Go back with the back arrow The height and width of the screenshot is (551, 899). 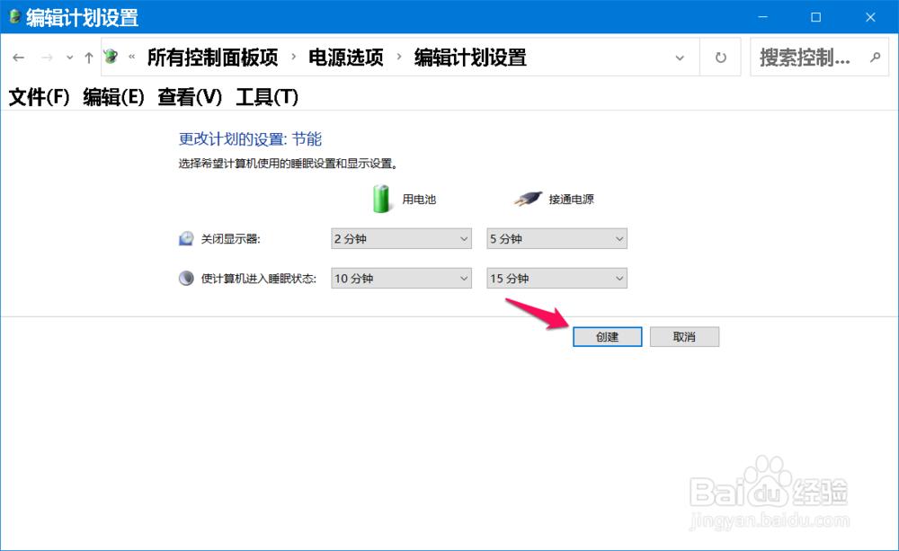click(x=18, y=58)
